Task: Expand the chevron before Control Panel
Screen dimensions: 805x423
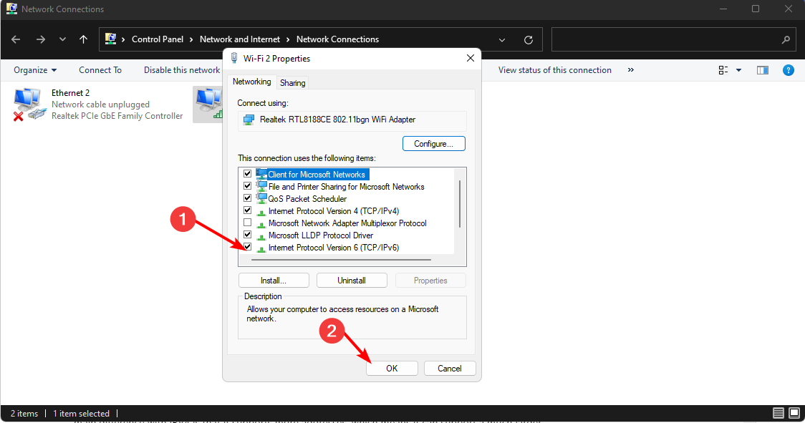Action: pyautogui.click(x=123, y=39)
